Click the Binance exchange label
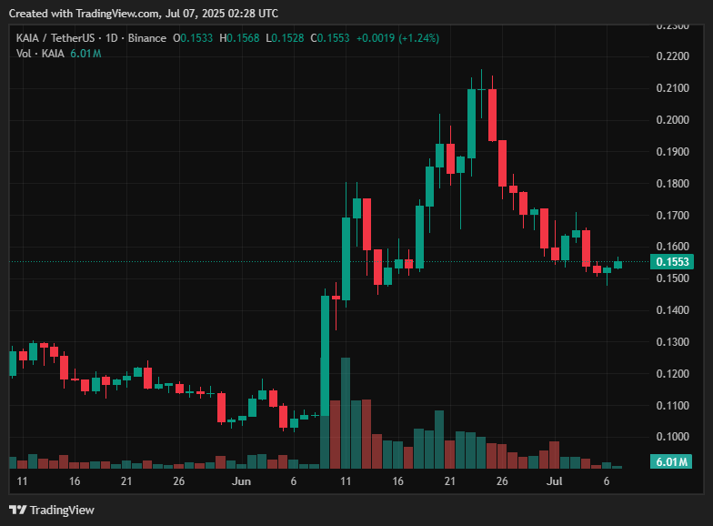 pyautogui.click(x=147, y=38)
